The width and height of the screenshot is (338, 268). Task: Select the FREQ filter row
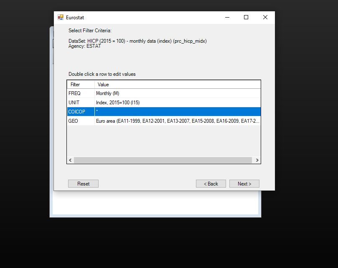click(x=74, y=93)
